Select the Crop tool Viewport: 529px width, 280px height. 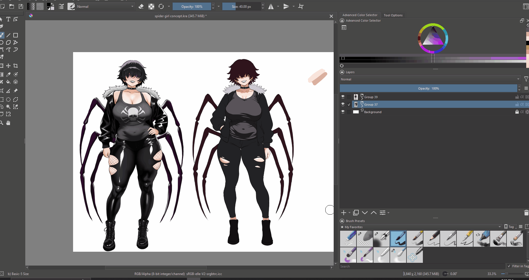16,66
